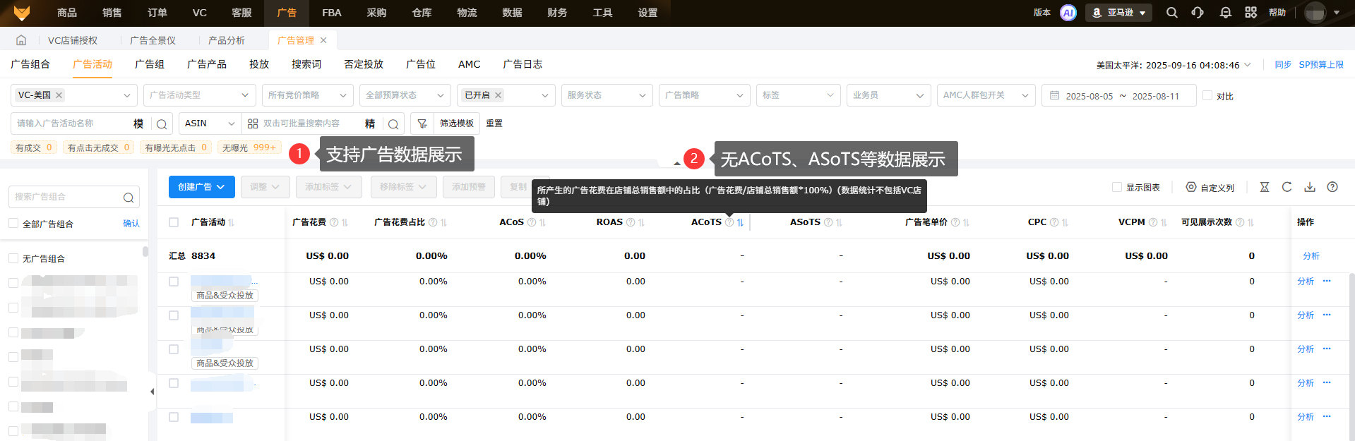Image resolution: width=1355 pixels, height=441 pixels.
Task: Sort by the ACoTS column sort arrows
Action: pos(740,222)
